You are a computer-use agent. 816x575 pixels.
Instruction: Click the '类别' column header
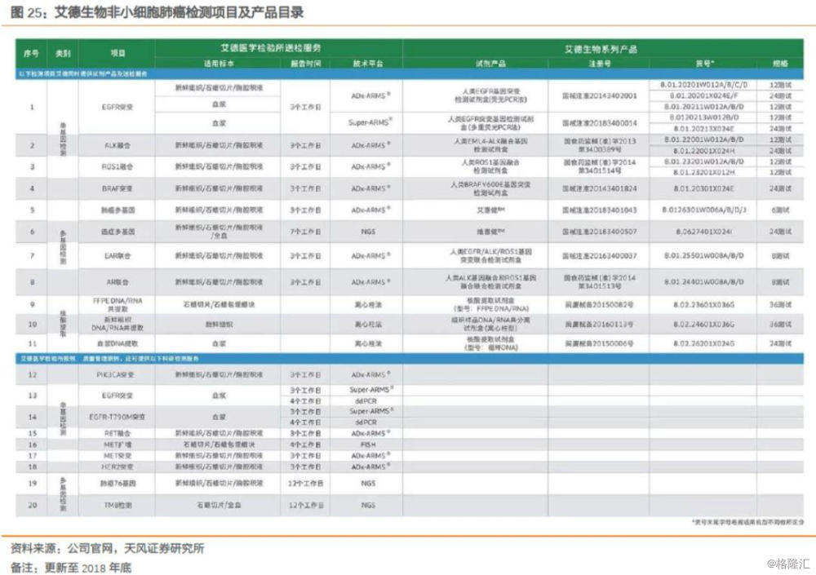tap(63, 53)
